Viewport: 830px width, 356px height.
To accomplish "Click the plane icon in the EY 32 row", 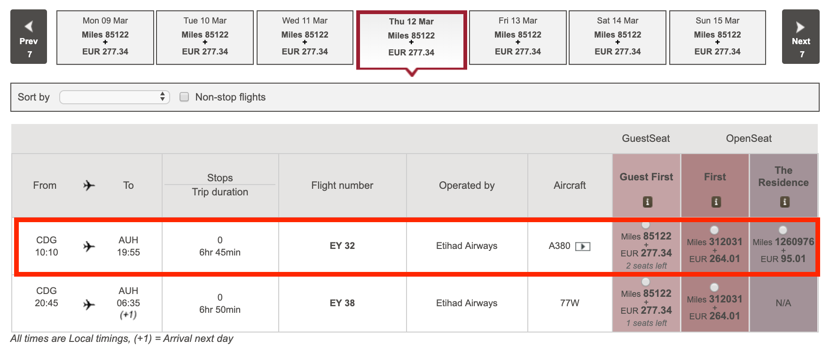I will pos(89,246).
